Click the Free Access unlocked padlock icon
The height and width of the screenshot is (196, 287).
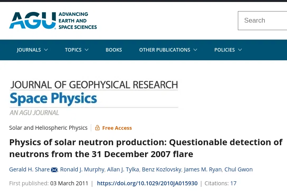[98, 128]
